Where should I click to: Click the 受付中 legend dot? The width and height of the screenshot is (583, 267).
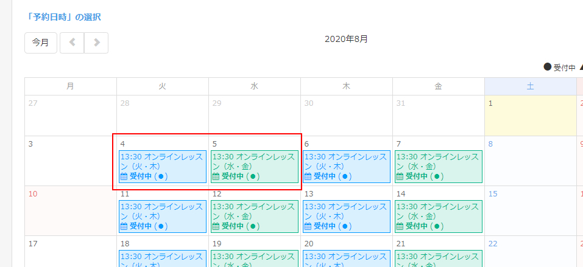[547, 68]
